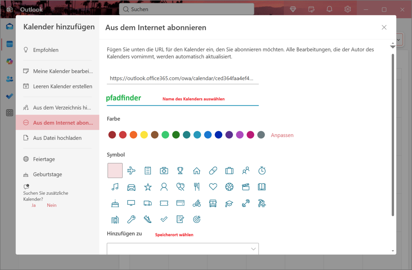
Task: Select the yellow color swatch
Action: (x=144, y=135)
